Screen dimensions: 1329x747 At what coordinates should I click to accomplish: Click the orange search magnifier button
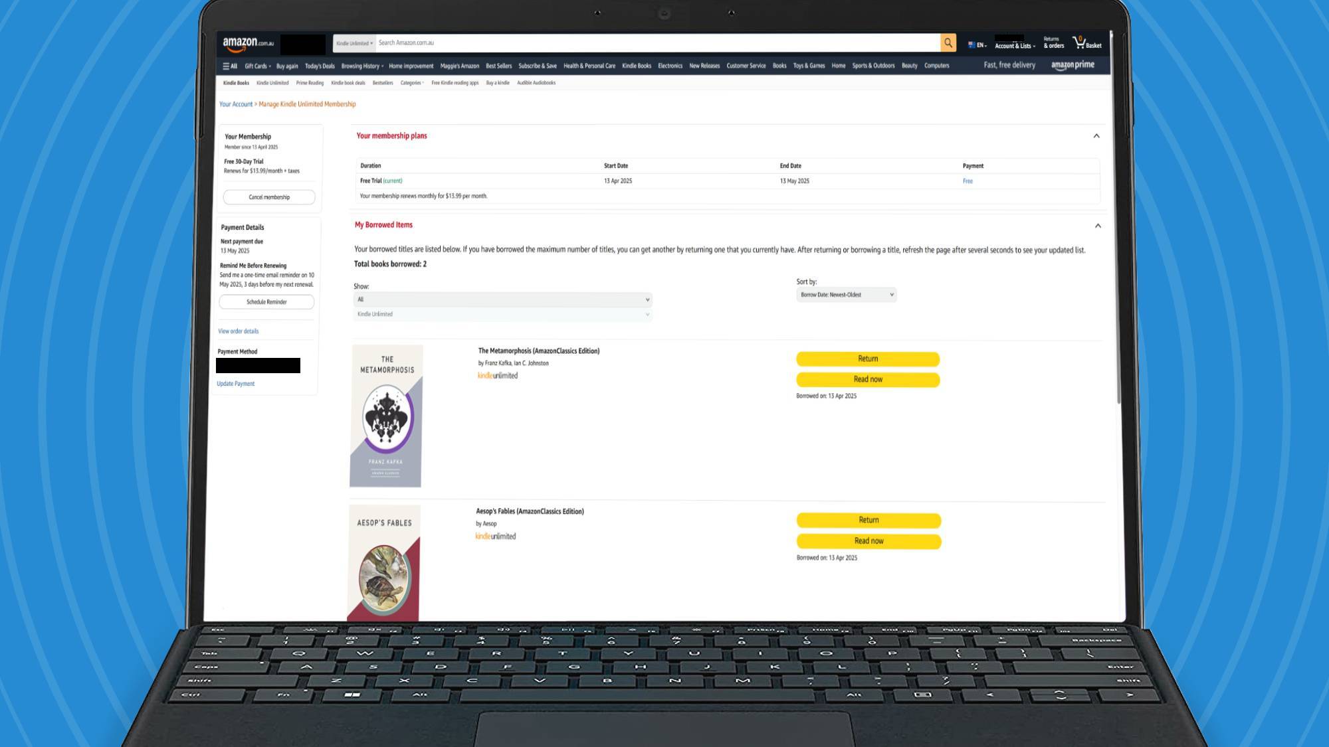click(x=948, y=42)
